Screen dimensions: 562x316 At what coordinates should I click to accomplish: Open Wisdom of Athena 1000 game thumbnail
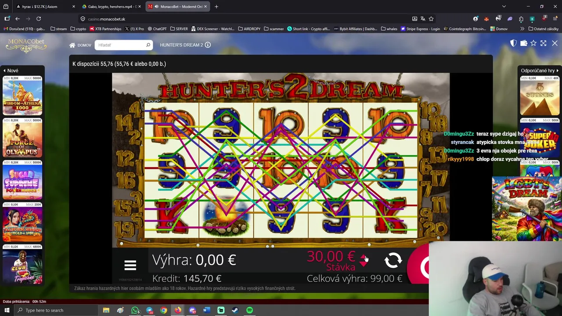click(x=22, y=96)
